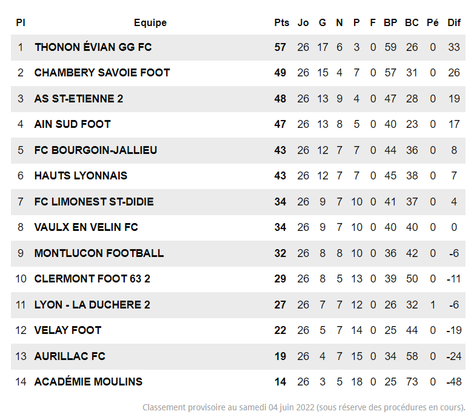Select the HAUTS LYONNAIS team name
Screen dimensions: 474x417
81,176
